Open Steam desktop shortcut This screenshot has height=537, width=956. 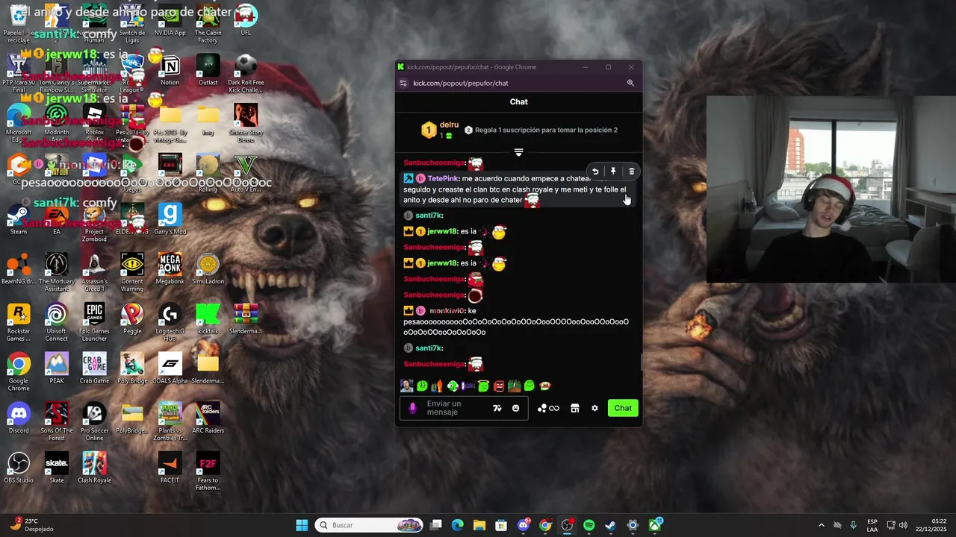19,219
